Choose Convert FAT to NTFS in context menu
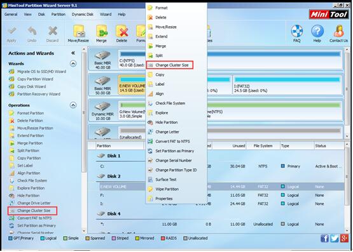 (177, 142)
